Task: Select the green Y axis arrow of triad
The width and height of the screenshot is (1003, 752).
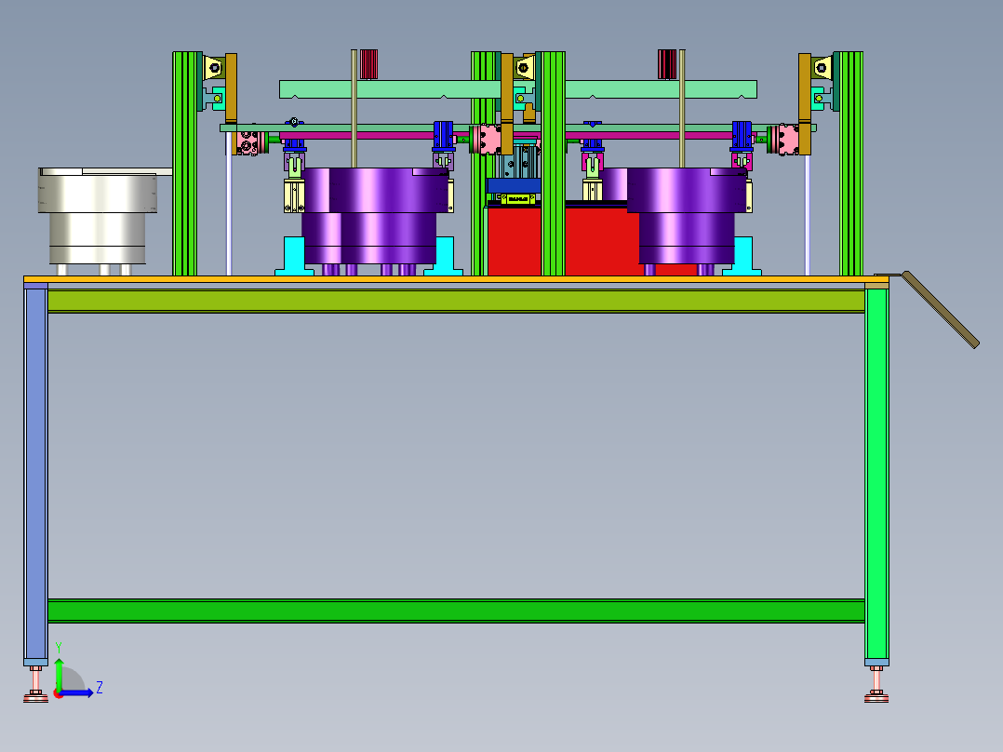Action: tap(59, 673)
